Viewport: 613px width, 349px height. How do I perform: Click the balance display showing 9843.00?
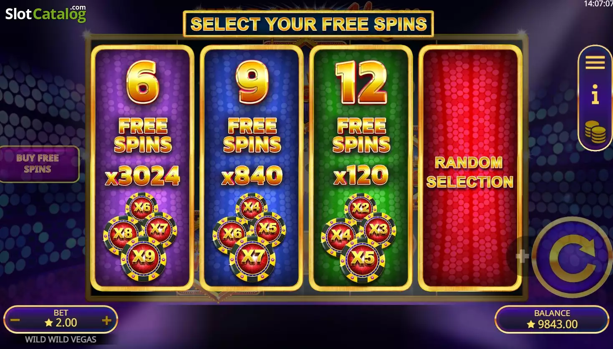[x=552, y=319]
